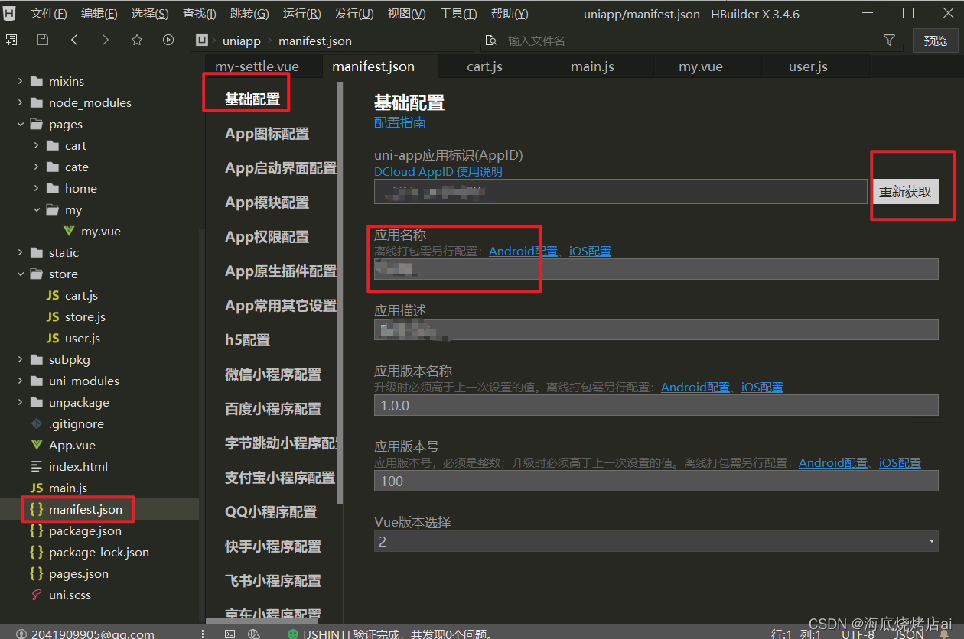Open the DCloud AppID 使用说明 link
This screenshot has width=964, height=639.
[438, 172]
